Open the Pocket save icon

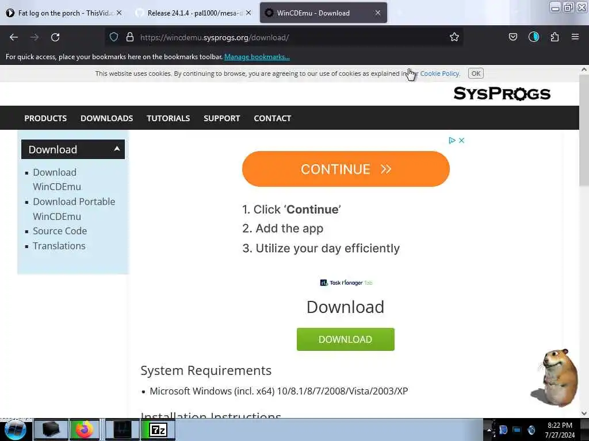[x=512, y=37]
